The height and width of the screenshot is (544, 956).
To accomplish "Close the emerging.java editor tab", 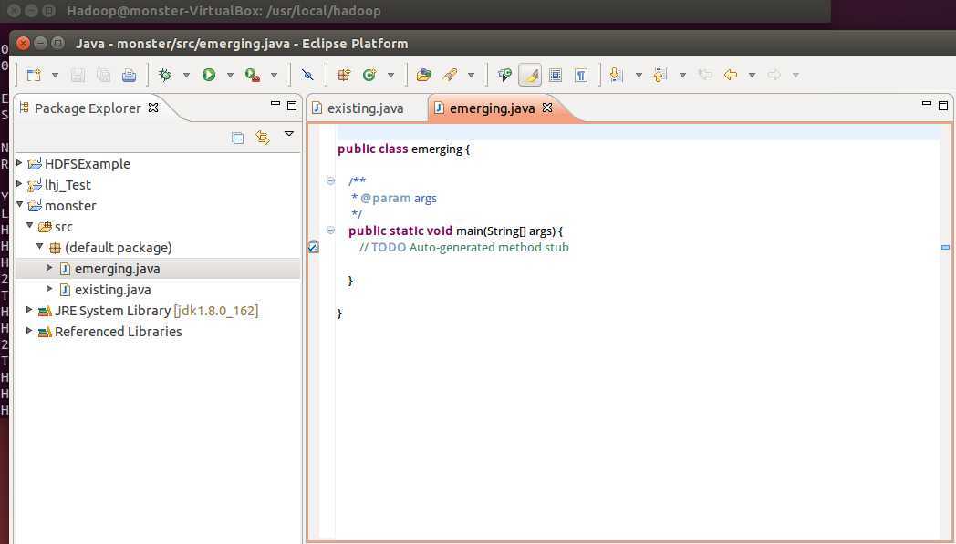I will tap(547, 108).
